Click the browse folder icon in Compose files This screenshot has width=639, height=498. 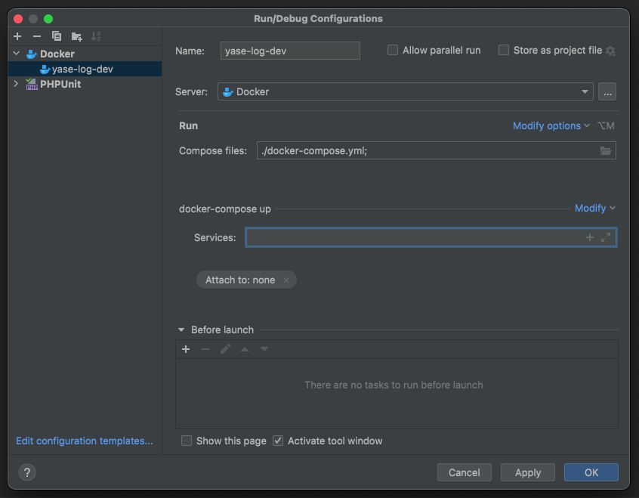coord(605,151)
